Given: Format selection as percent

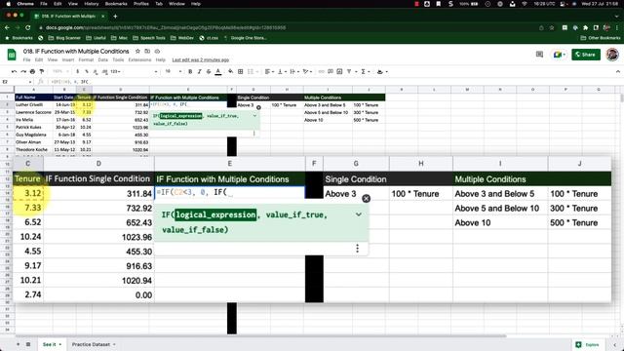Looking at the screenshot, I should pyautogui.click(x=87, y=71).
